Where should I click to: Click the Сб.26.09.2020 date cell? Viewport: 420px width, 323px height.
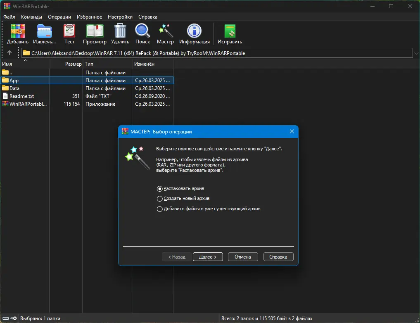click(x=152, y=96)
